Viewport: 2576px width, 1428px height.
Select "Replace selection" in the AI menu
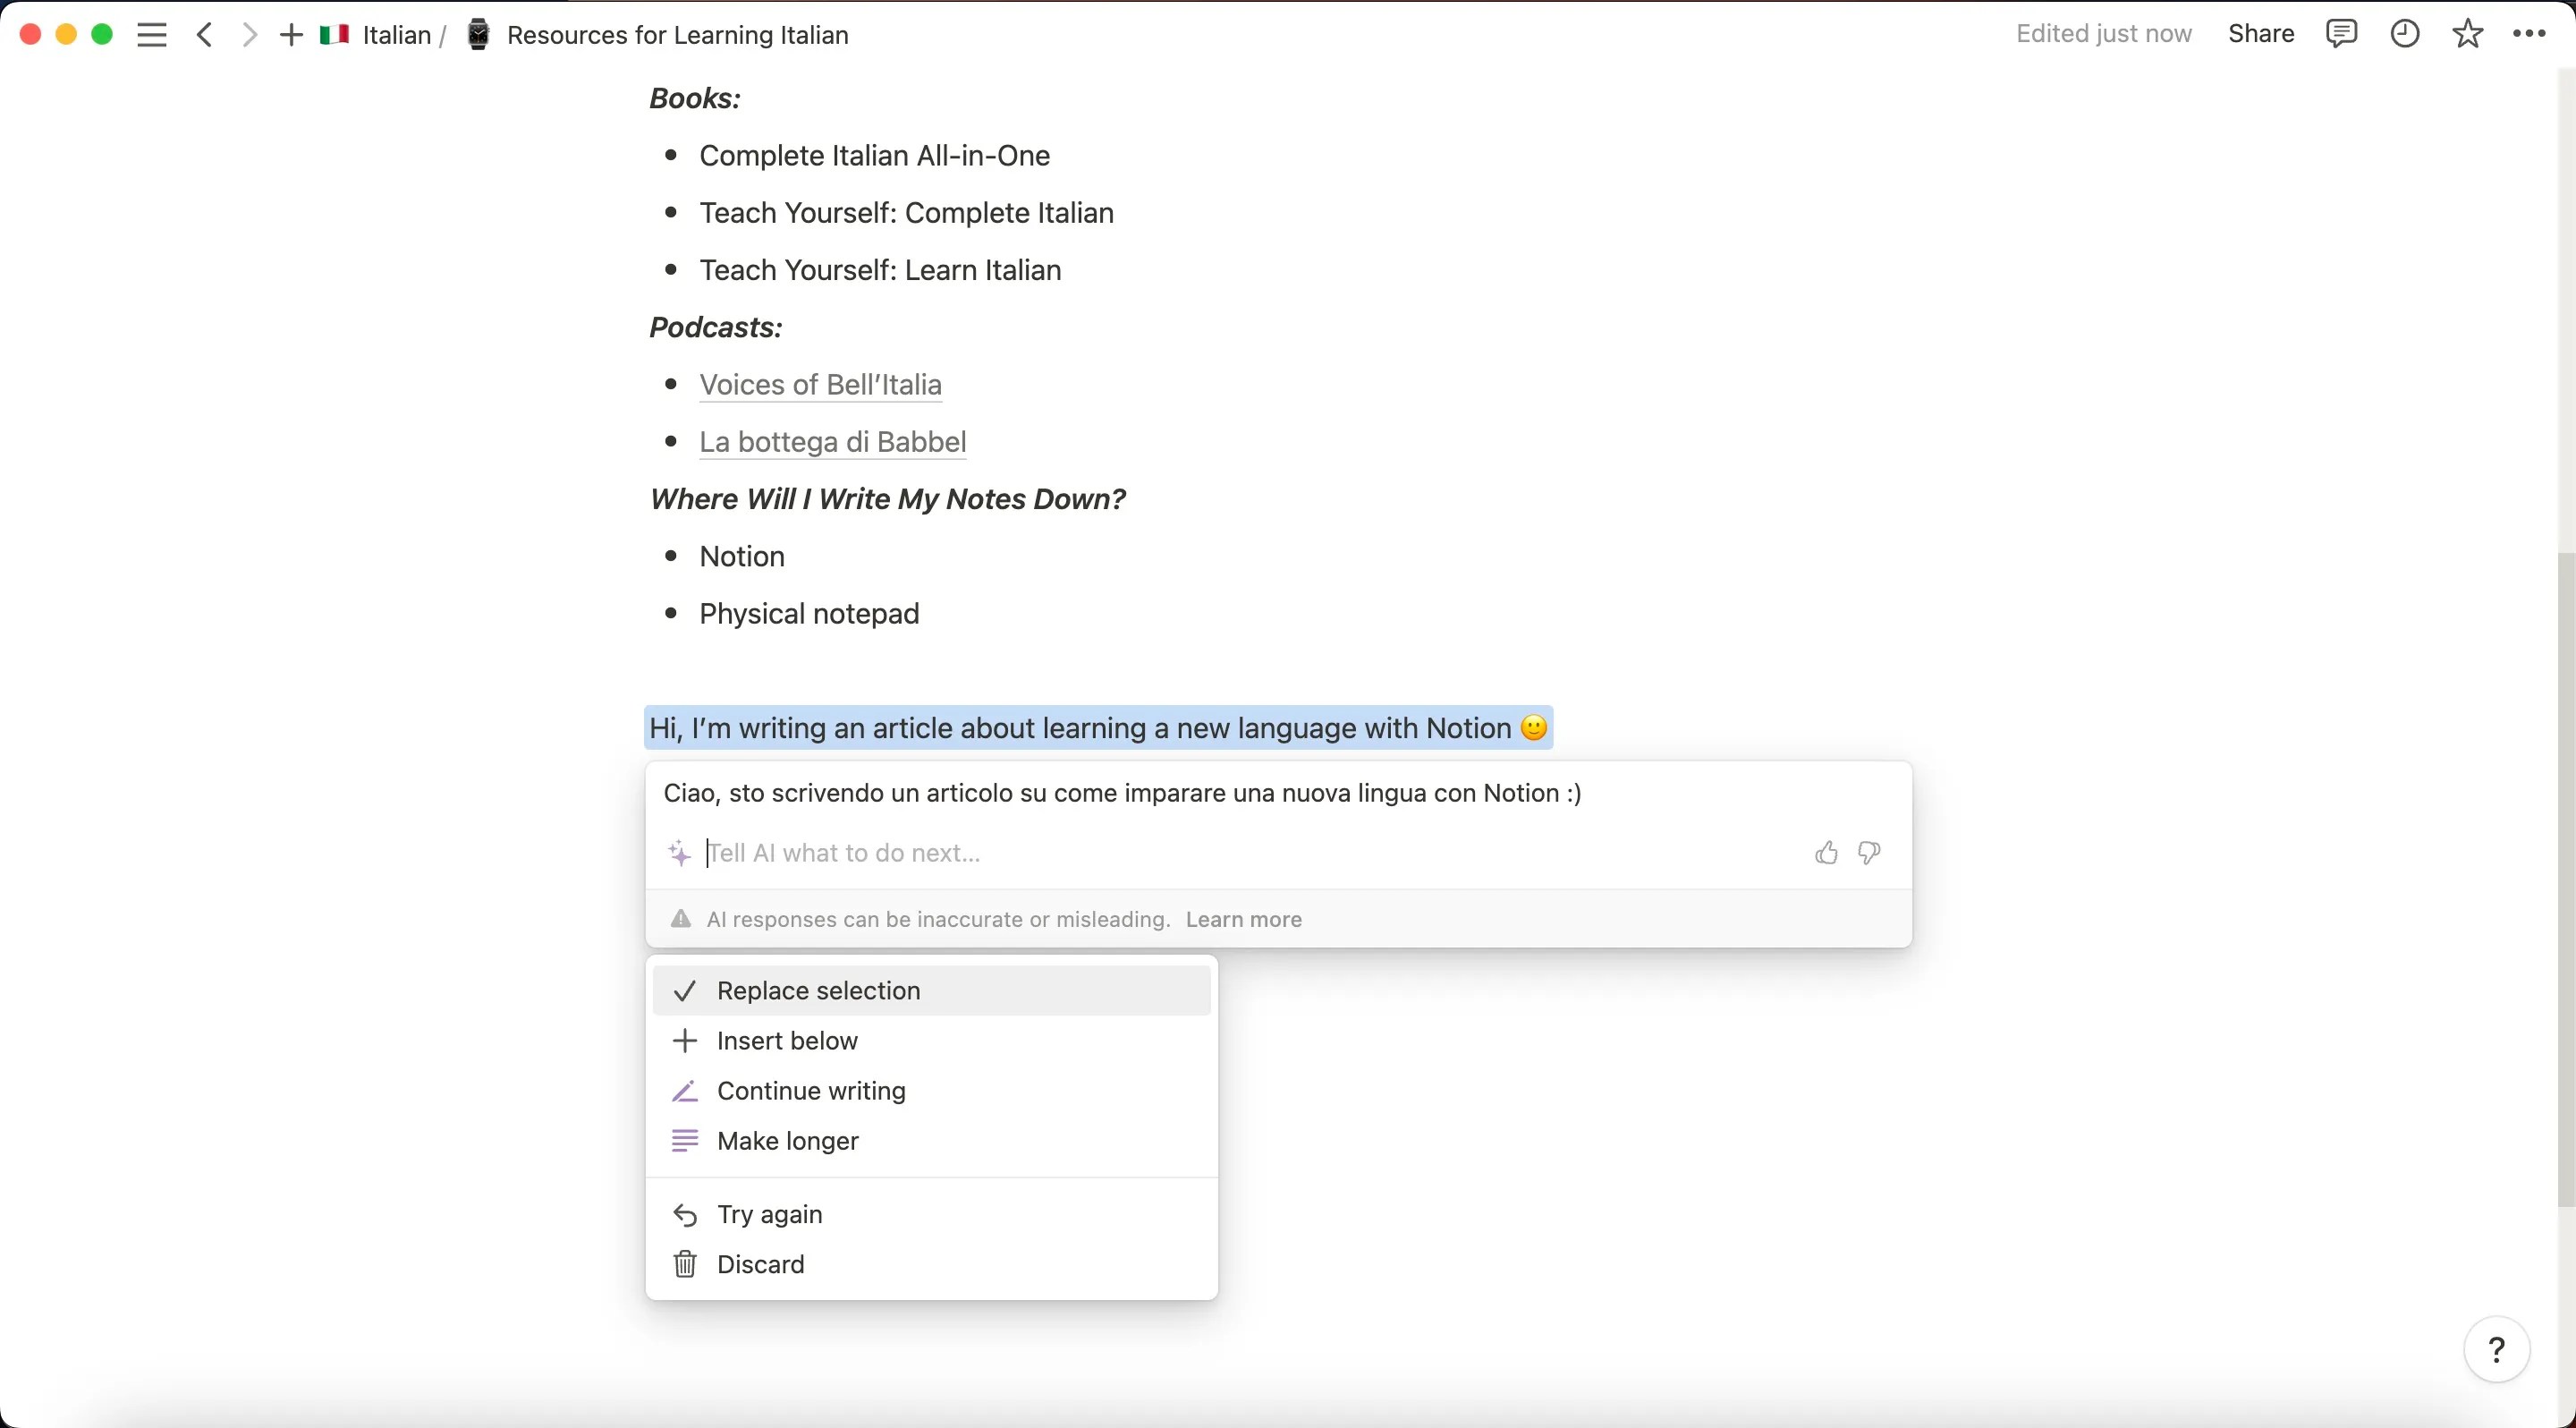[x=818, y=990]
